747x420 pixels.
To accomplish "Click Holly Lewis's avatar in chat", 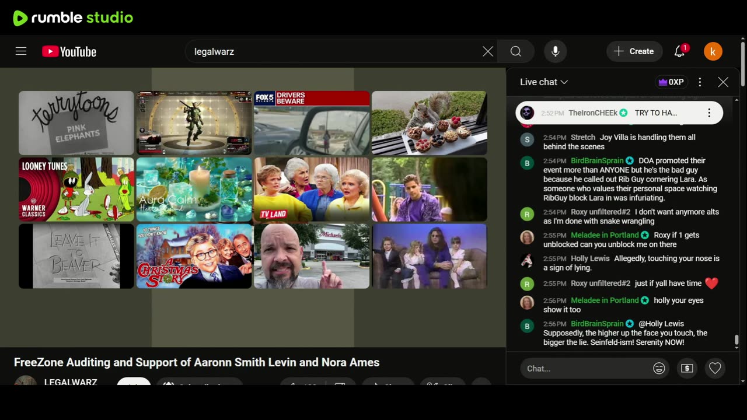I will point(527,261).
